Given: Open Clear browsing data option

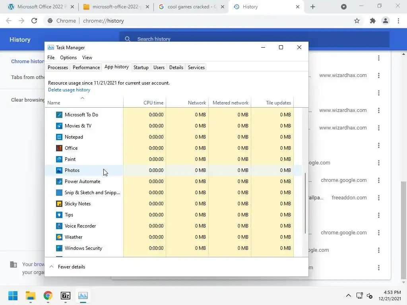Looking at the screenshot, I should coord(27,100).
